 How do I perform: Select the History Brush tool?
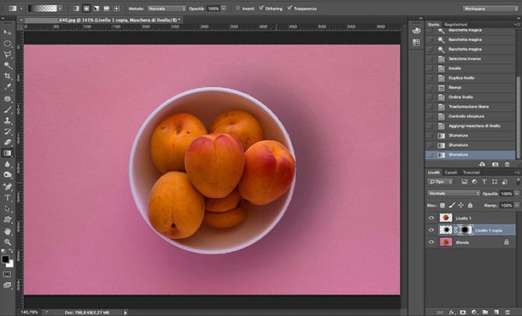pos(8,132)
